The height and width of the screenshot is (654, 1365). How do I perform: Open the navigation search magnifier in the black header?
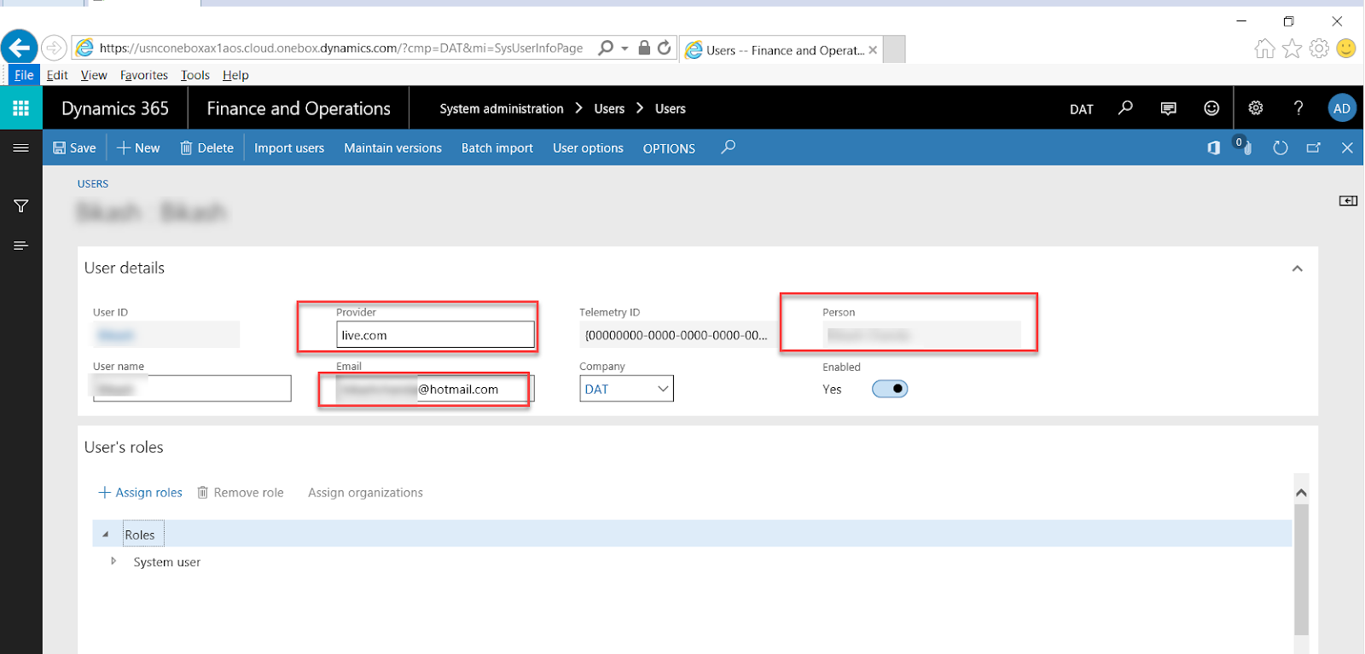click(x=1125, y=108)
